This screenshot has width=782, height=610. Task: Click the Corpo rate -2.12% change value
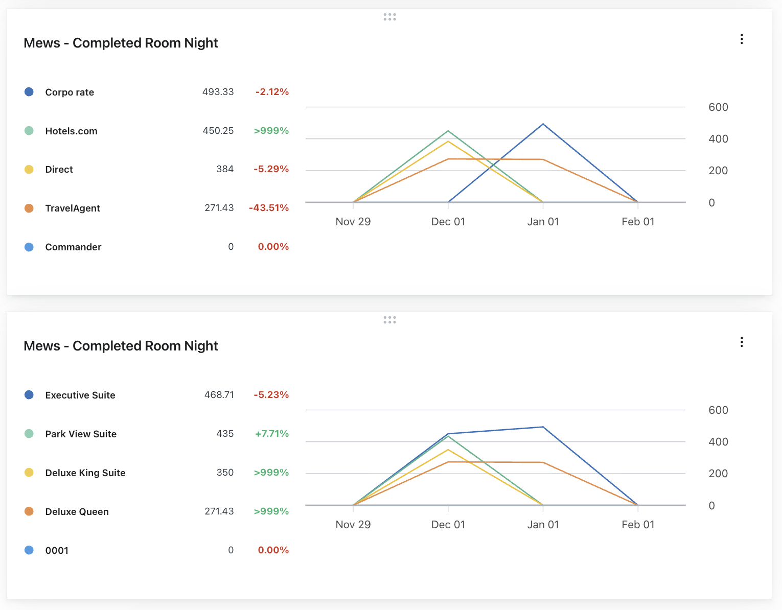pos(272,92)
